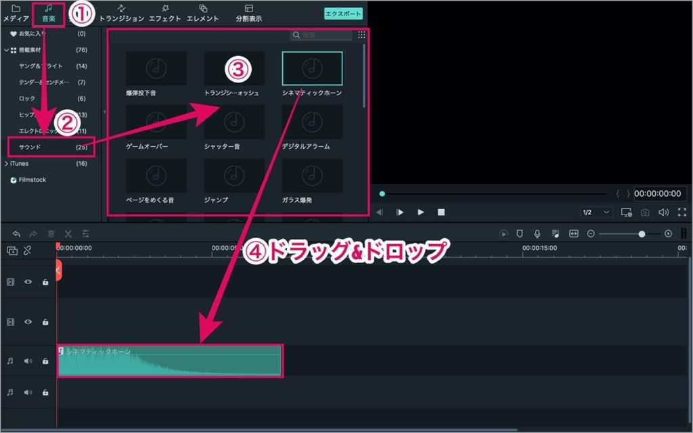Click the mark-in left brace icon
The image size is (693, 433).
[x=618, y=193]
